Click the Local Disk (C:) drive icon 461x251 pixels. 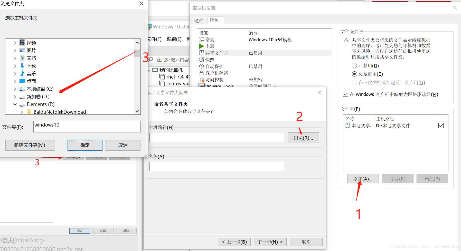tap(22, 89)
